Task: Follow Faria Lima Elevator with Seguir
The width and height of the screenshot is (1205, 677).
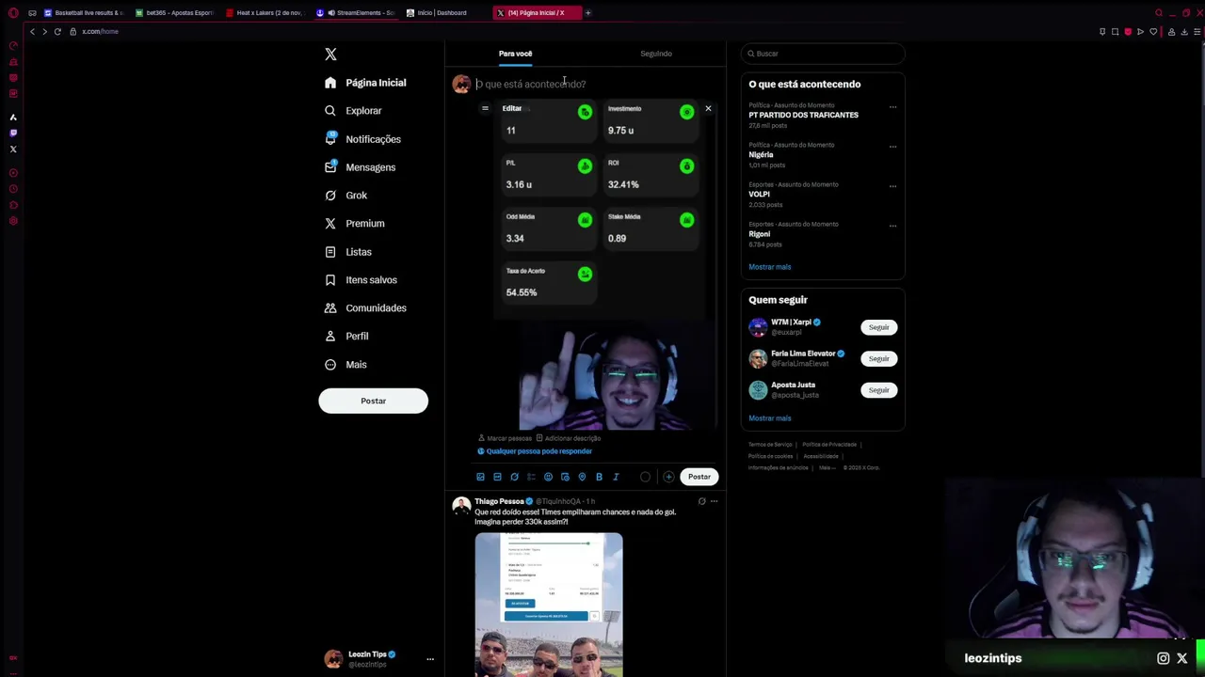Action: 878,358
